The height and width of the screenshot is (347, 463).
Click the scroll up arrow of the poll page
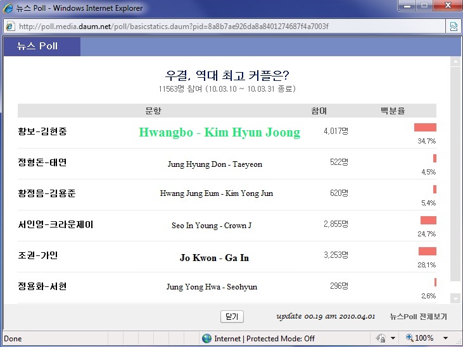click(x=455, y=61)
